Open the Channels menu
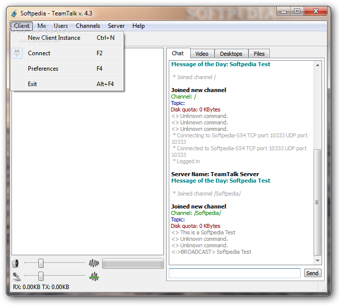The image size is (341, 306). pos(88,26)
